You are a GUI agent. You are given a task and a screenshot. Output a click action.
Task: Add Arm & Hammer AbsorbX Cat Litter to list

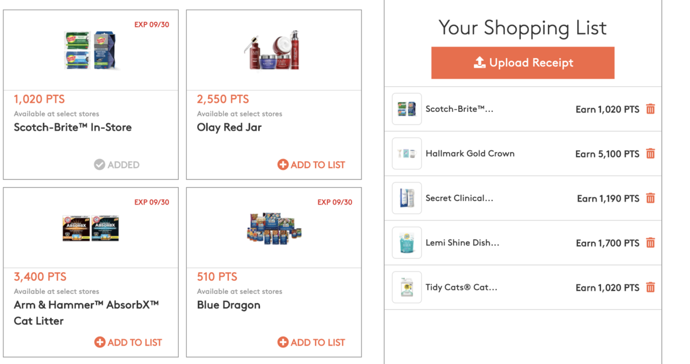tap(128, 342)
